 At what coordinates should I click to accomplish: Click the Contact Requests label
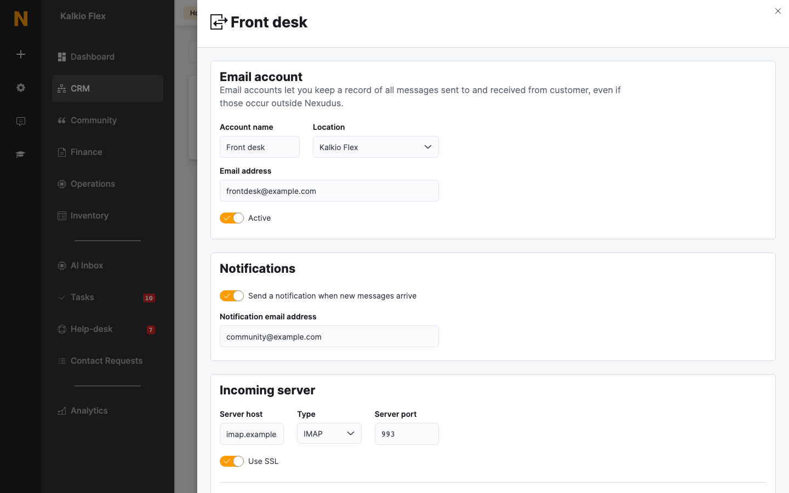pos(106,361)
